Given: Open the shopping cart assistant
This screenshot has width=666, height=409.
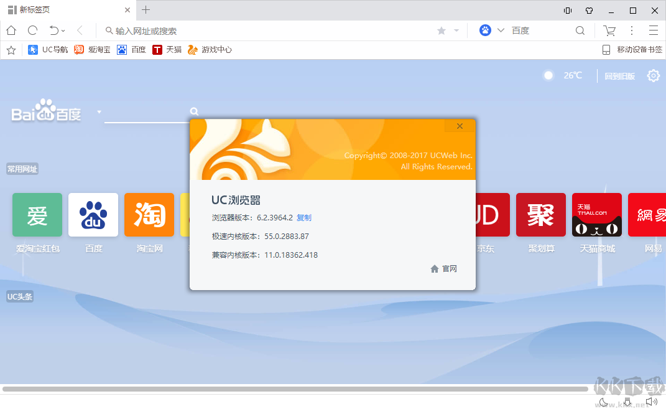Looking at the screenshot, I should [609, 30].
